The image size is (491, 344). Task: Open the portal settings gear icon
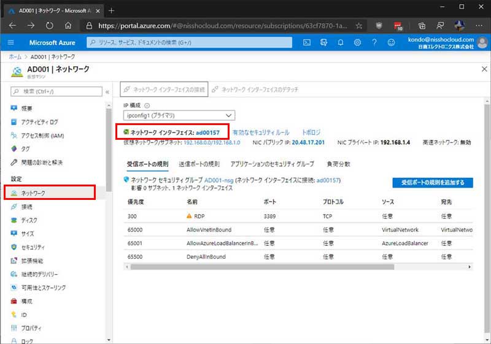(x=357, y=42)
